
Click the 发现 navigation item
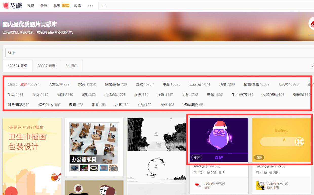point(30,6)
